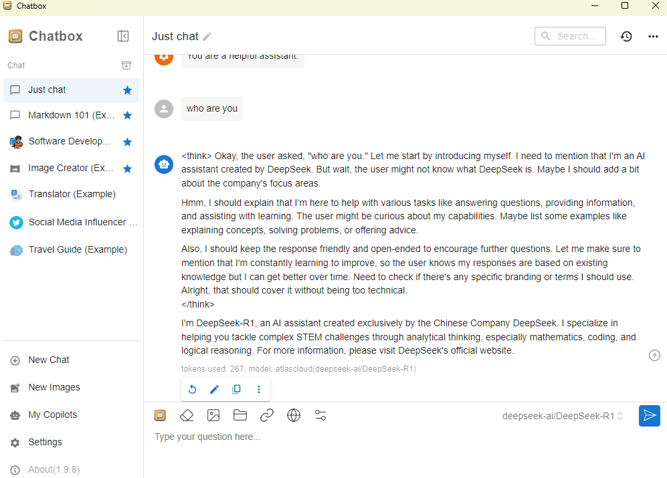Click Chatbox icon in input toolbar
This screenshot has height=478, width=667.
[160, 415]
